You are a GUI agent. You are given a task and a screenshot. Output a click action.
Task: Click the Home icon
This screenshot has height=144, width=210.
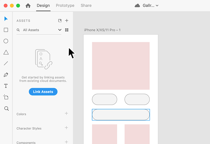[x=28, y=5]
